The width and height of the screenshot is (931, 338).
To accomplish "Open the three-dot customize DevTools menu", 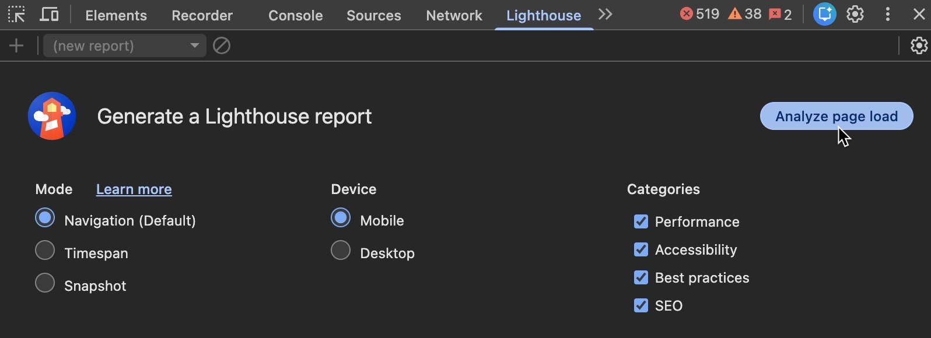I will click(888, 14).
